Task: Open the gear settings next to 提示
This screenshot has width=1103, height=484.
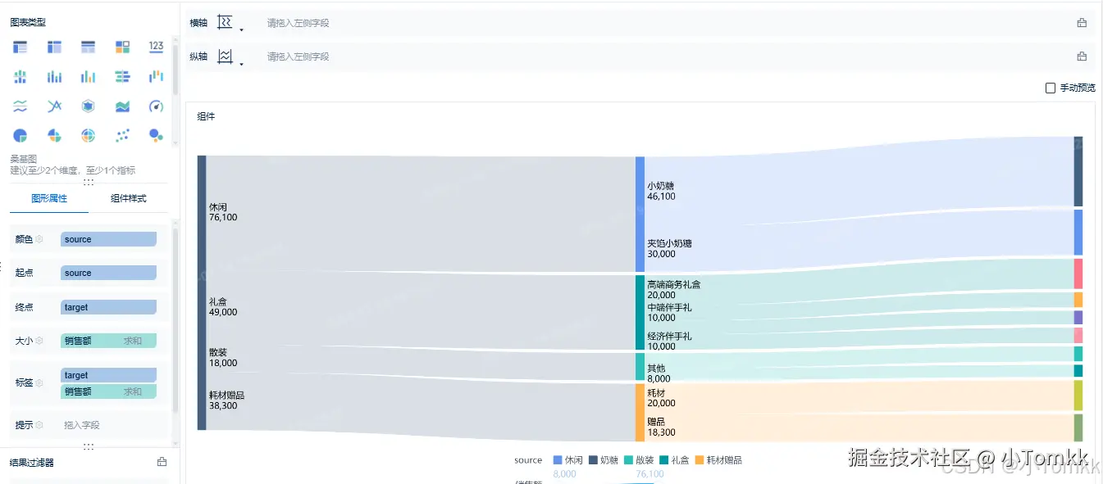Action: click(x=39, y=425)
